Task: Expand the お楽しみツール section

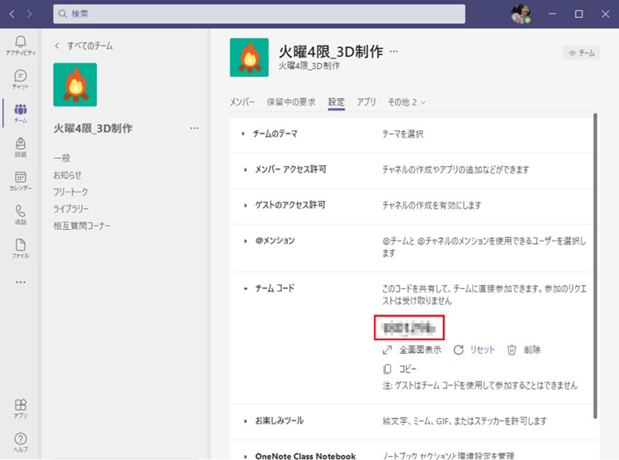Action: 246,421
